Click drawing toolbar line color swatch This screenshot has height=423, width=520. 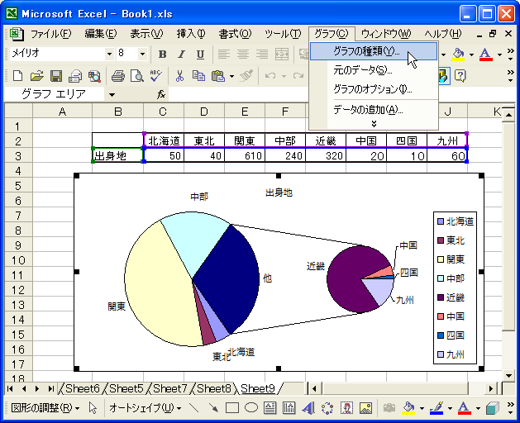coord(437,408)
